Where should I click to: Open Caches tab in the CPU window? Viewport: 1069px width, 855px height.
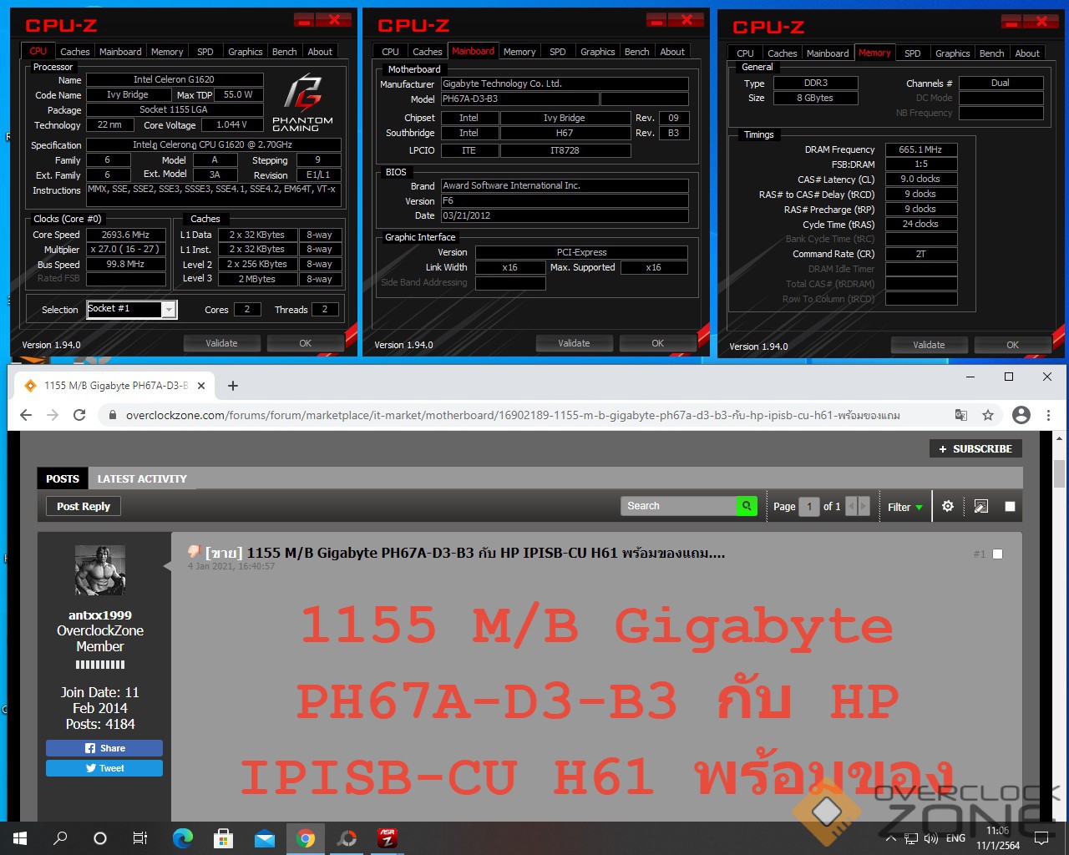coord(74,52)
